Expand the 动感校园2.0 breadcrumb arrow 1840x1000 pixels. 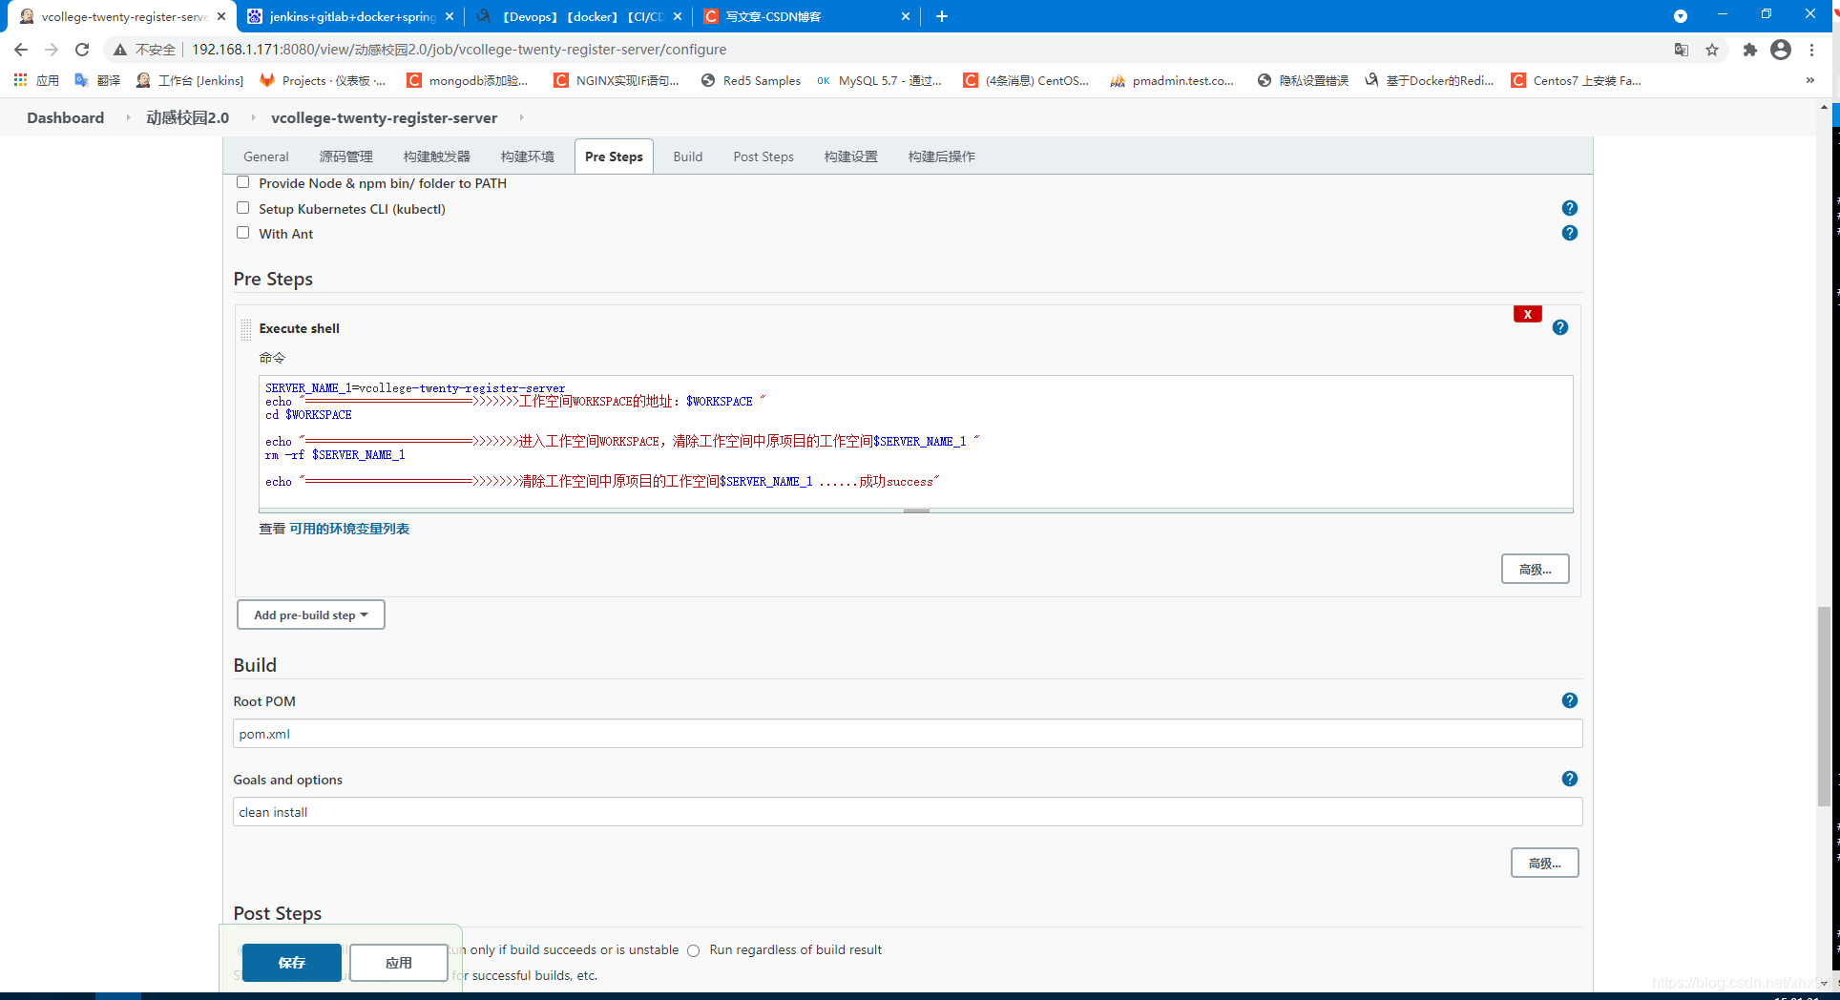pyautogui.click(x=253, y=117)
